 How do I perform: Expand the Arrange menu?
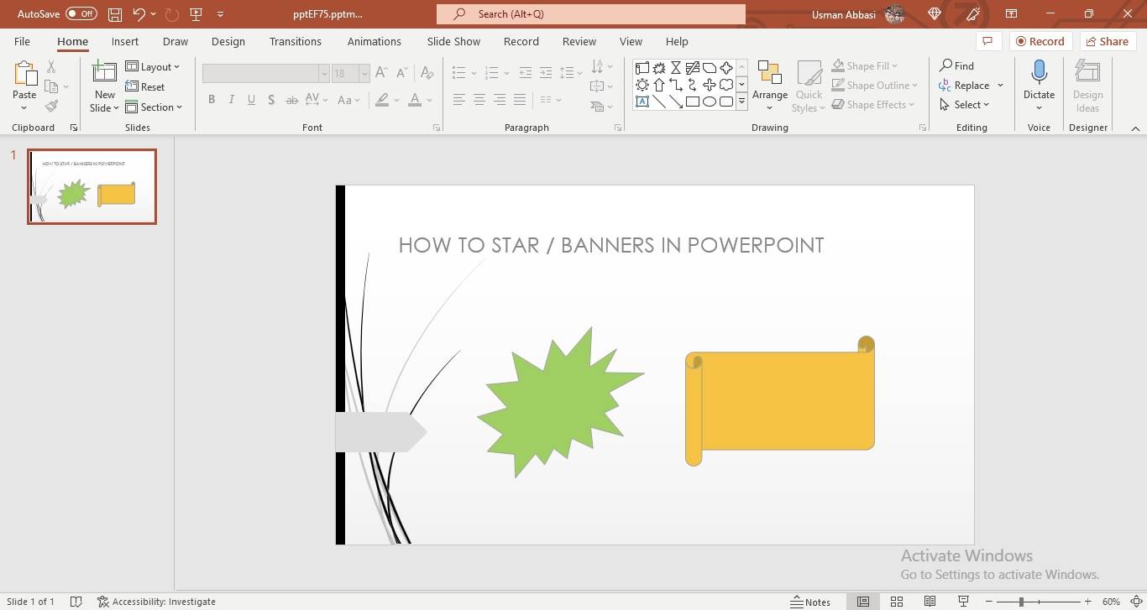(770, 86)
